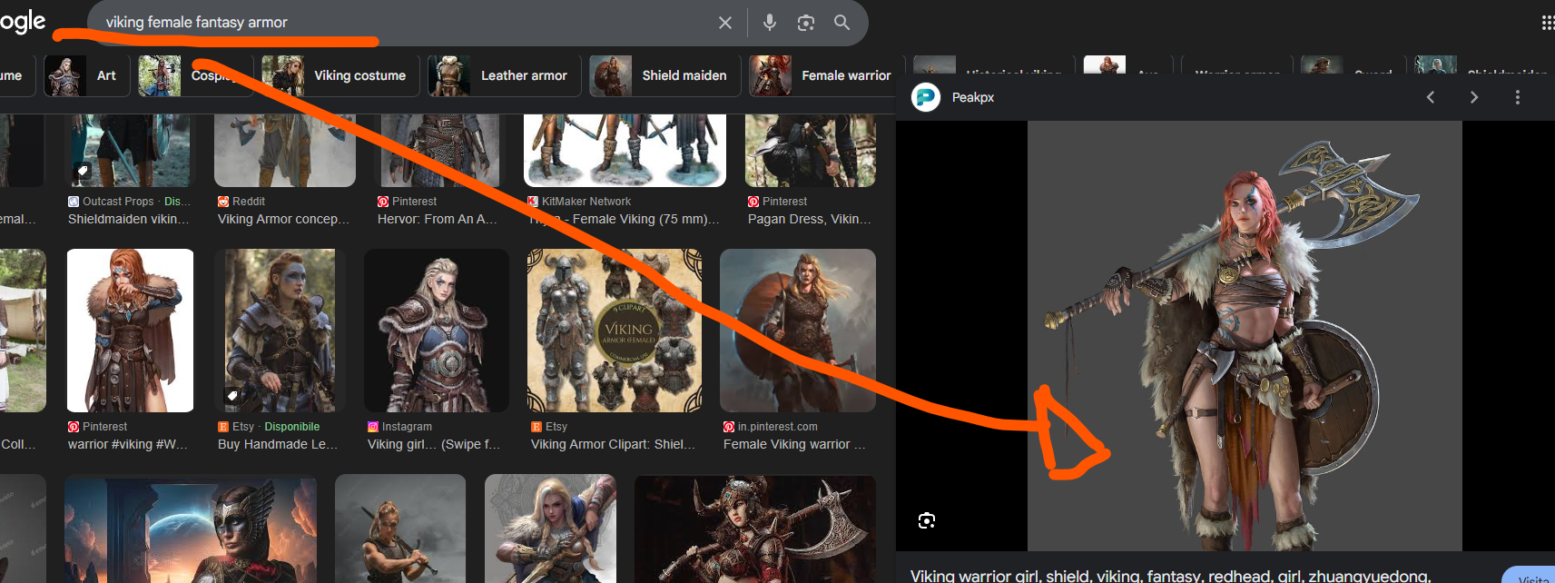Open Google Lens from the search bar

pyautogui.click(x=806, y=23)
